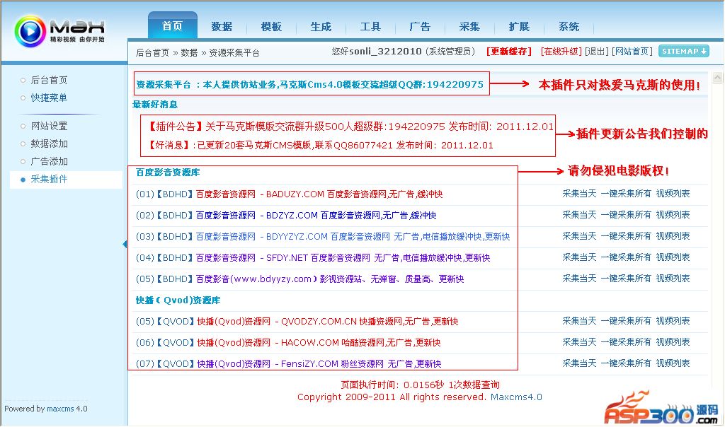Image resolution: width=725 pixels, height=427 pixels.
Task: Open the 首页 tab
Action: tap(173, 26)
